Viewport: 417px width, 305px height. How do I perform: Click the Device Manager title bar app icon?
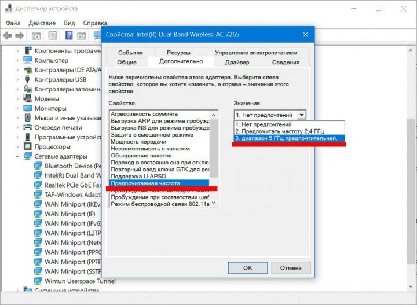pos(9,8)
